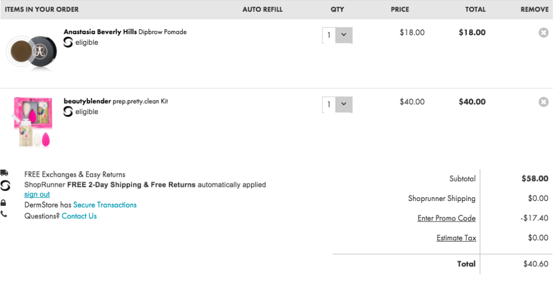Open the Contact Us link
This screenshot has height=281, width=554.
pos(79,216)
